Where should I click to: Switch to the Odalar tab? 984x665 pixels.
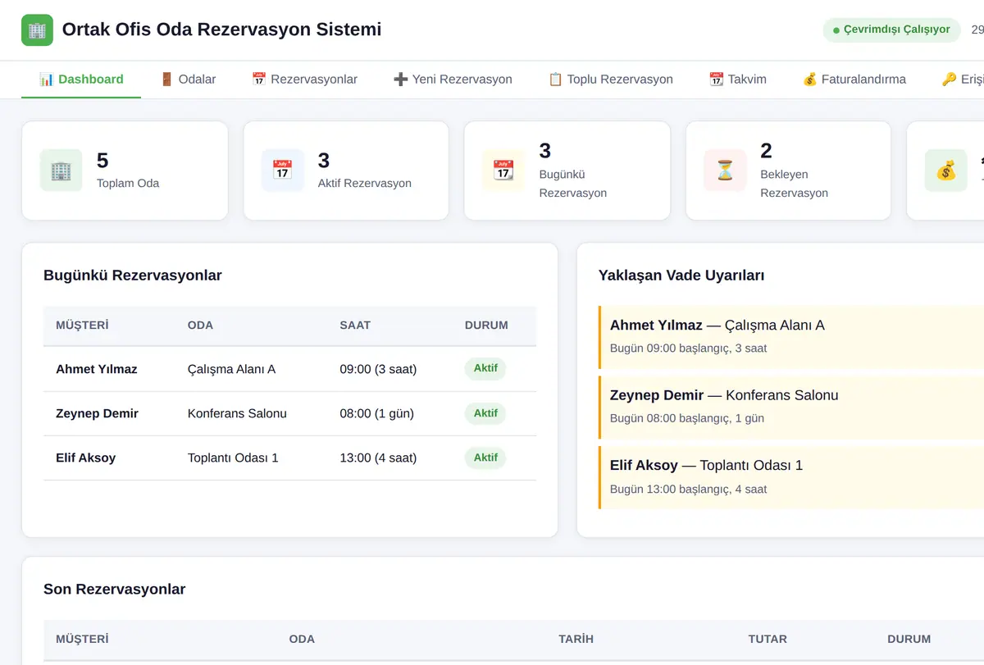click(188, 80)
